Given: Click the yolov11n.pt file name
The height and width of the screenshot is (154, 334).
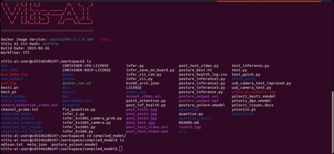Looking at the screenshot, I should (244, 109).
